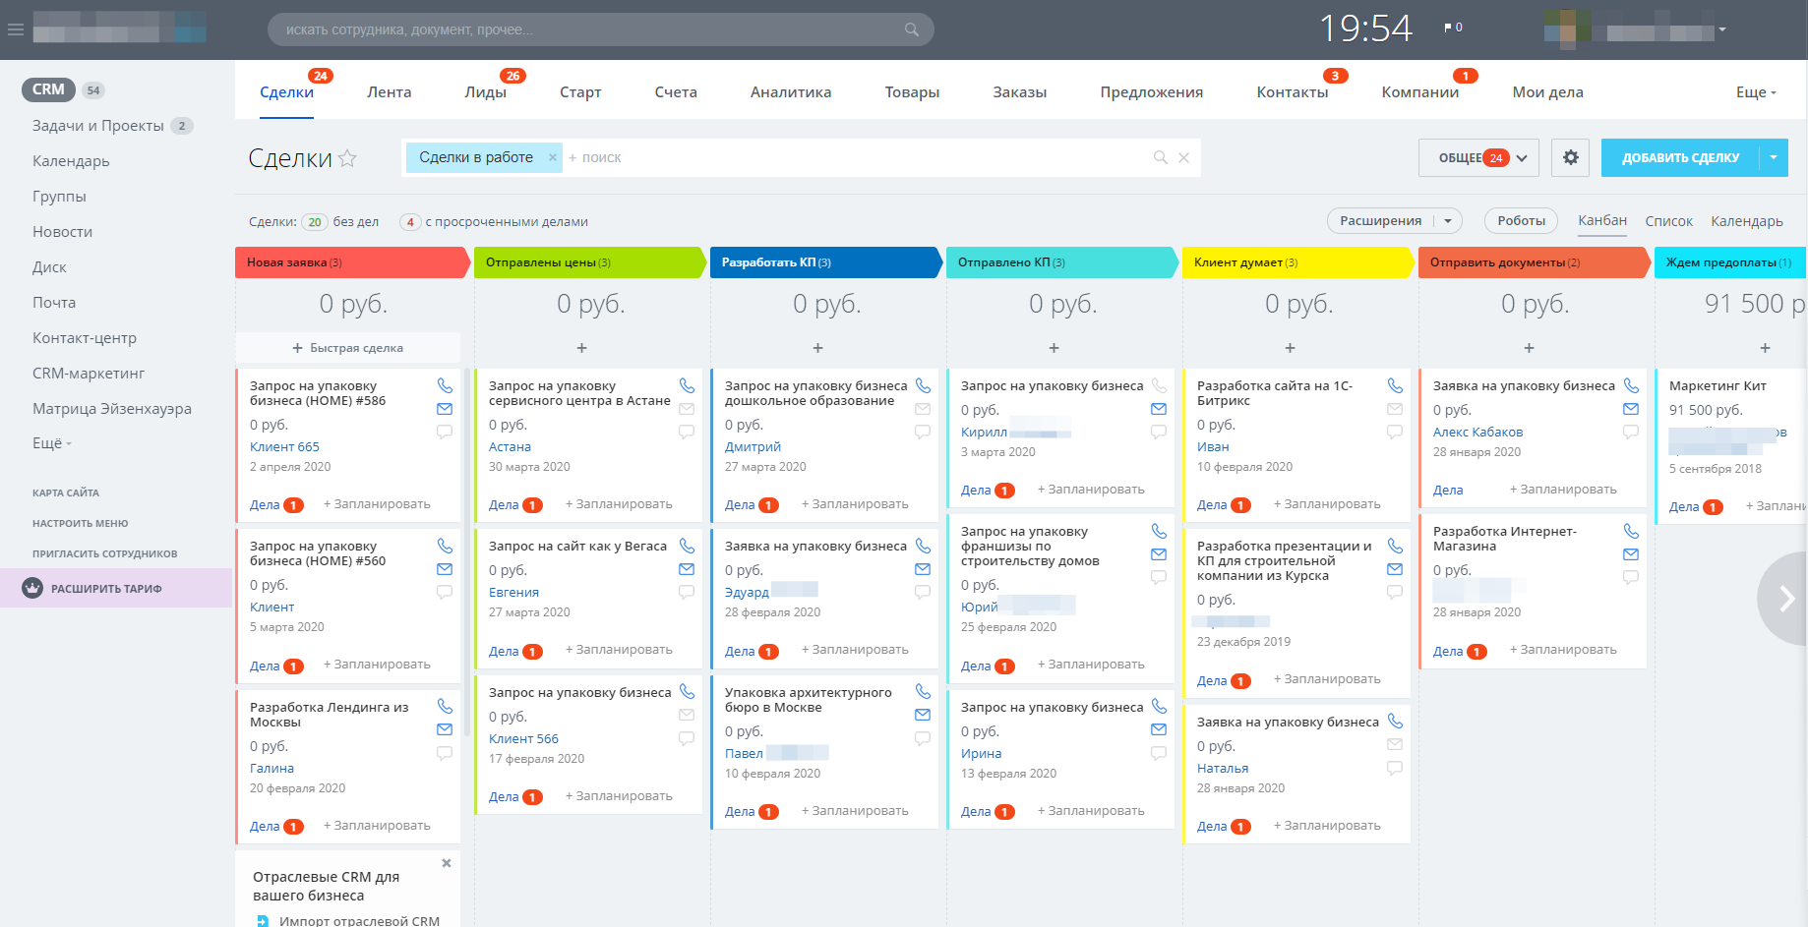This screenshot has width=1808, height=927.
Task: Close the Отраслевые CRM promo banner
Action: [446, 863]
